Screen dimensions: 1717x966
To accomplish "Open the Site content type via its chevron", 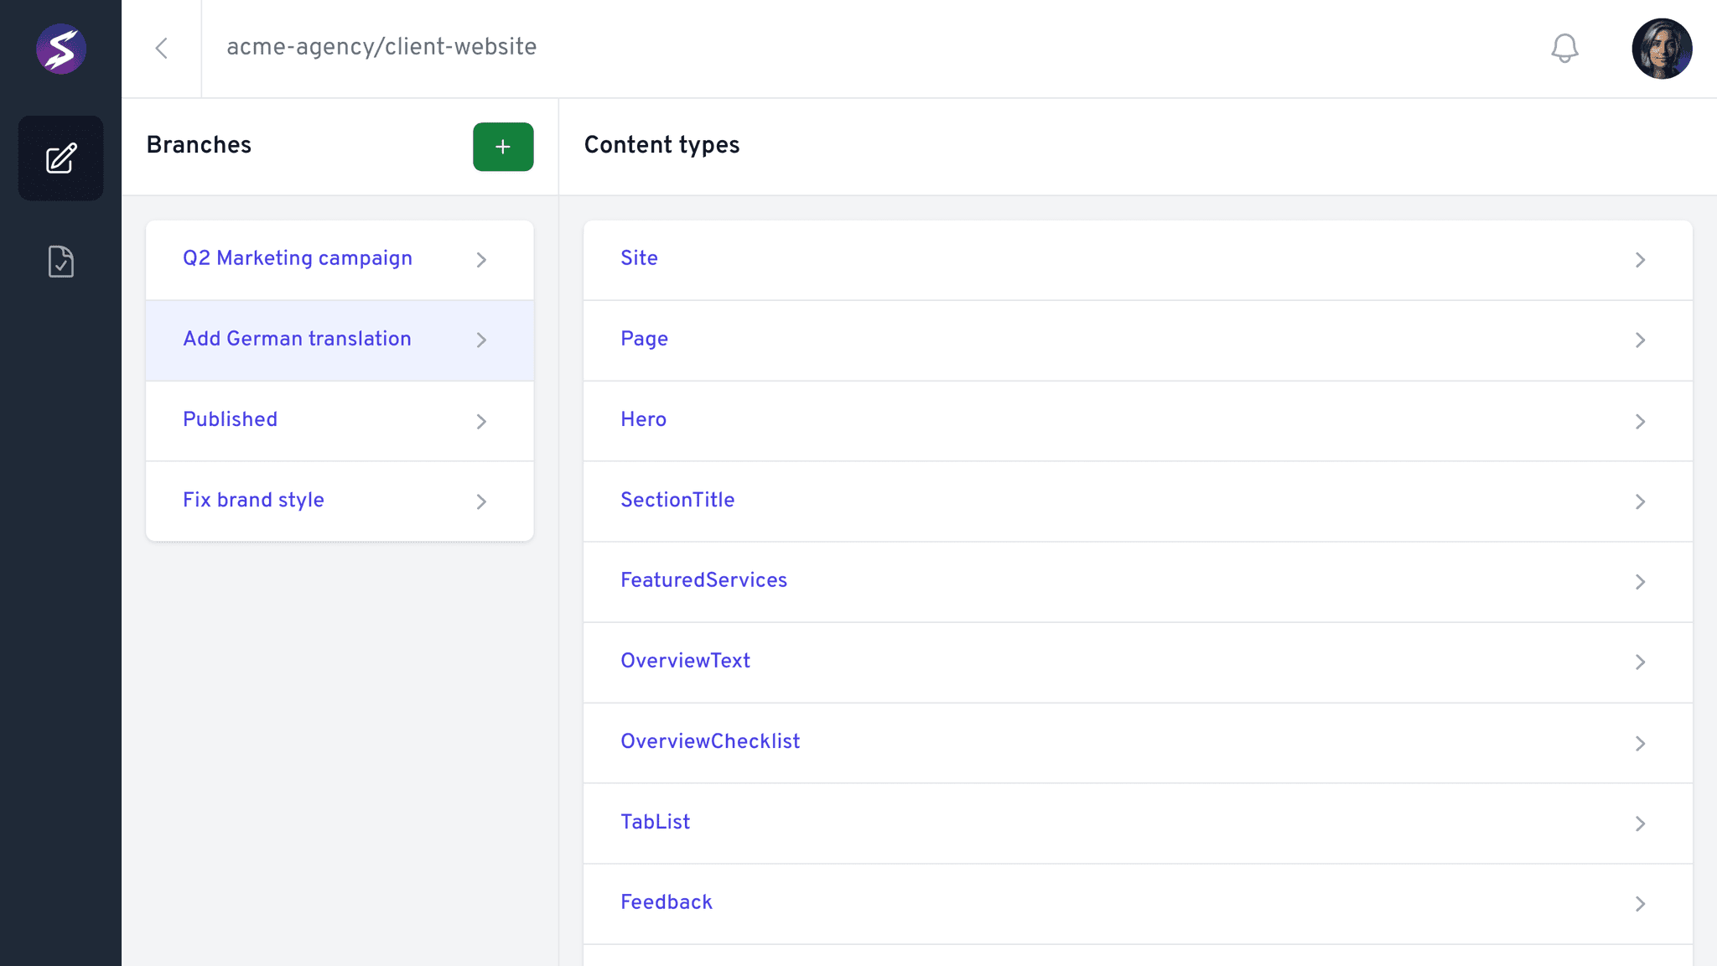I will coord(1641,260).
